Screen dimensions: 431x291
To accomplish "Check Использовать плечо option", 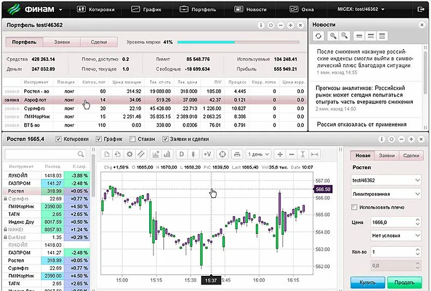I will coord(354,207).
